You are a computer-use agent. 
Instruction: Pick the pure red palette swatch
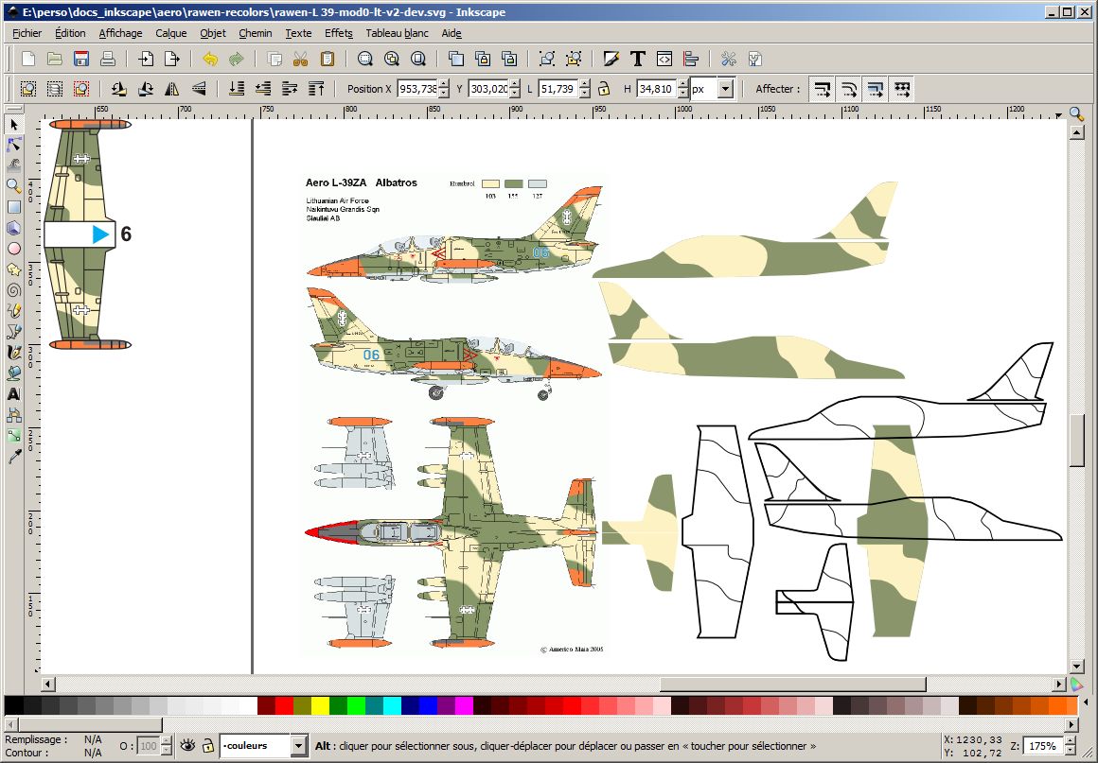click(284, 705)
